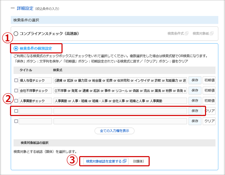
Task: Click 保存 for the 個人与信チェック row
Action: pyautogui.click(x=195, y=80)
